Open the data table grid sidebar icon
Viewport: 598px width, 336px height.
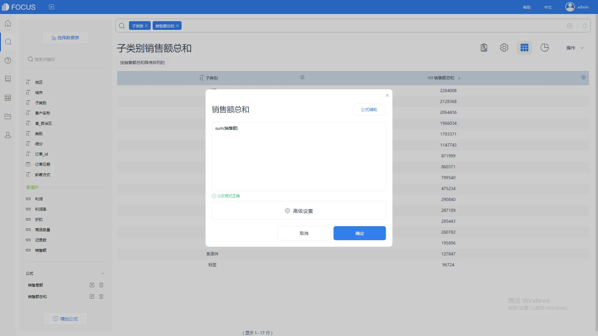coord(8,98)
